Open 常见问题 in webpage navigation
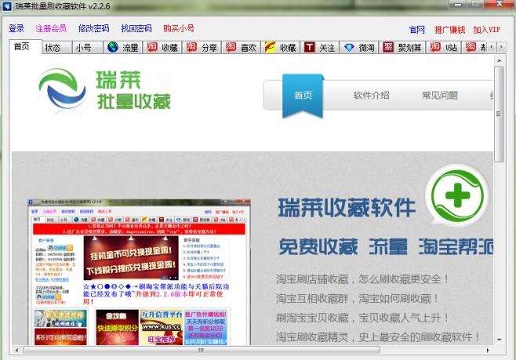The width and height of the screenshot is (516, 360). coord(440,96)
